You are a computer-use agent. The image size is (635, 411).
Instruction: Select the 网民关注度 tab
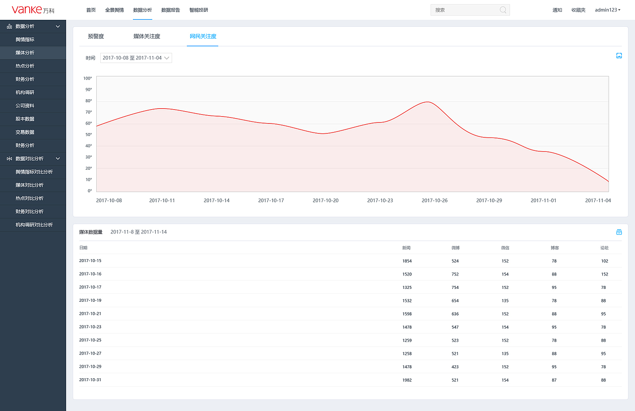(203, 36)
